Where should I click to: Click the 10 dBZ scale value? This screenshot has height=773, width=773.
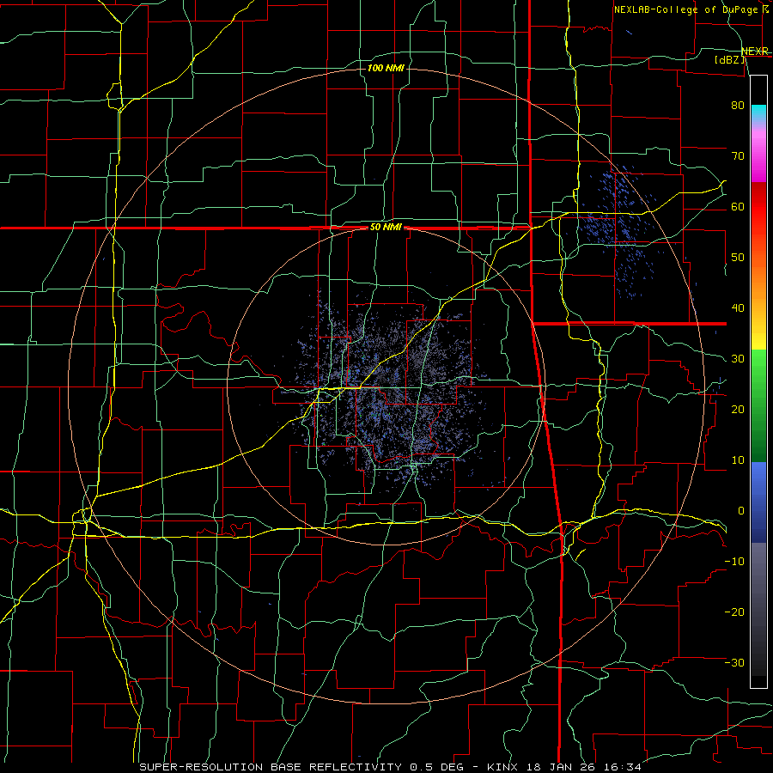(738, 460)
